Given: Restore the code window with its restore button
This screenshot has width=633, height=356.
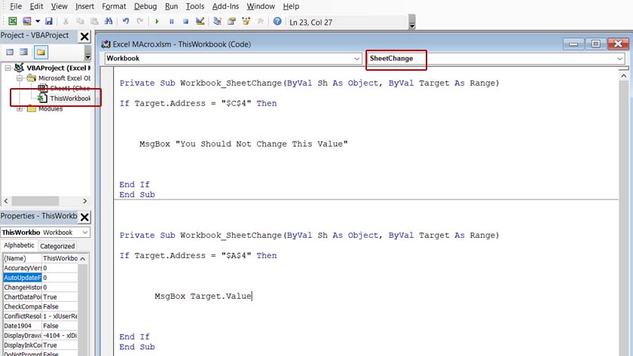Looking at the screenshot, I should [x=595, y=44].
